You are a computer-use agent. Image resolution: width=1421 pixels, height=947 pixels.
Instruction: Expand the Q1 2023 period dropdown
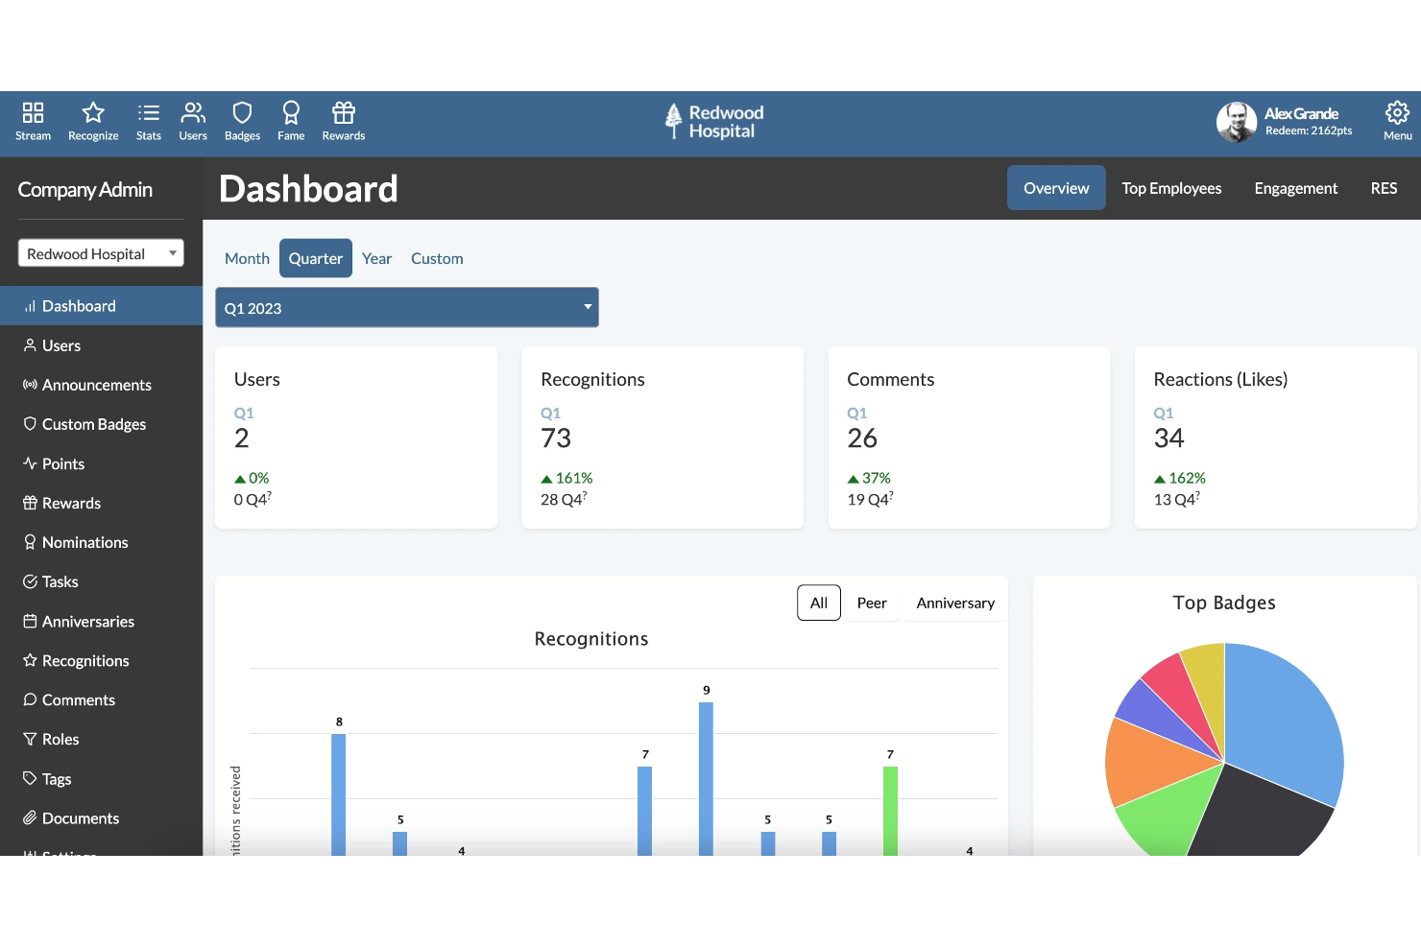pyautogui.click(x=407, y=308)
